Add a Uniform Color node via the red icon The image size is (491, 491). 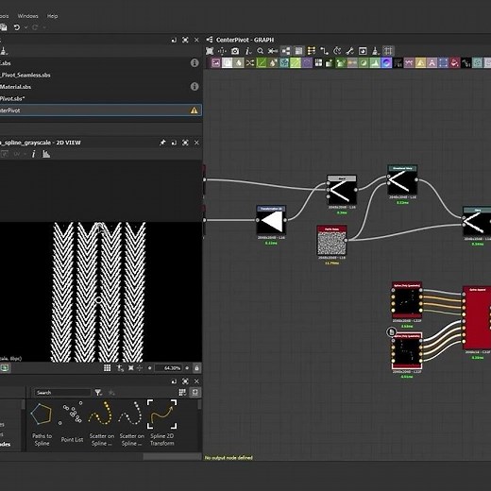454,63
